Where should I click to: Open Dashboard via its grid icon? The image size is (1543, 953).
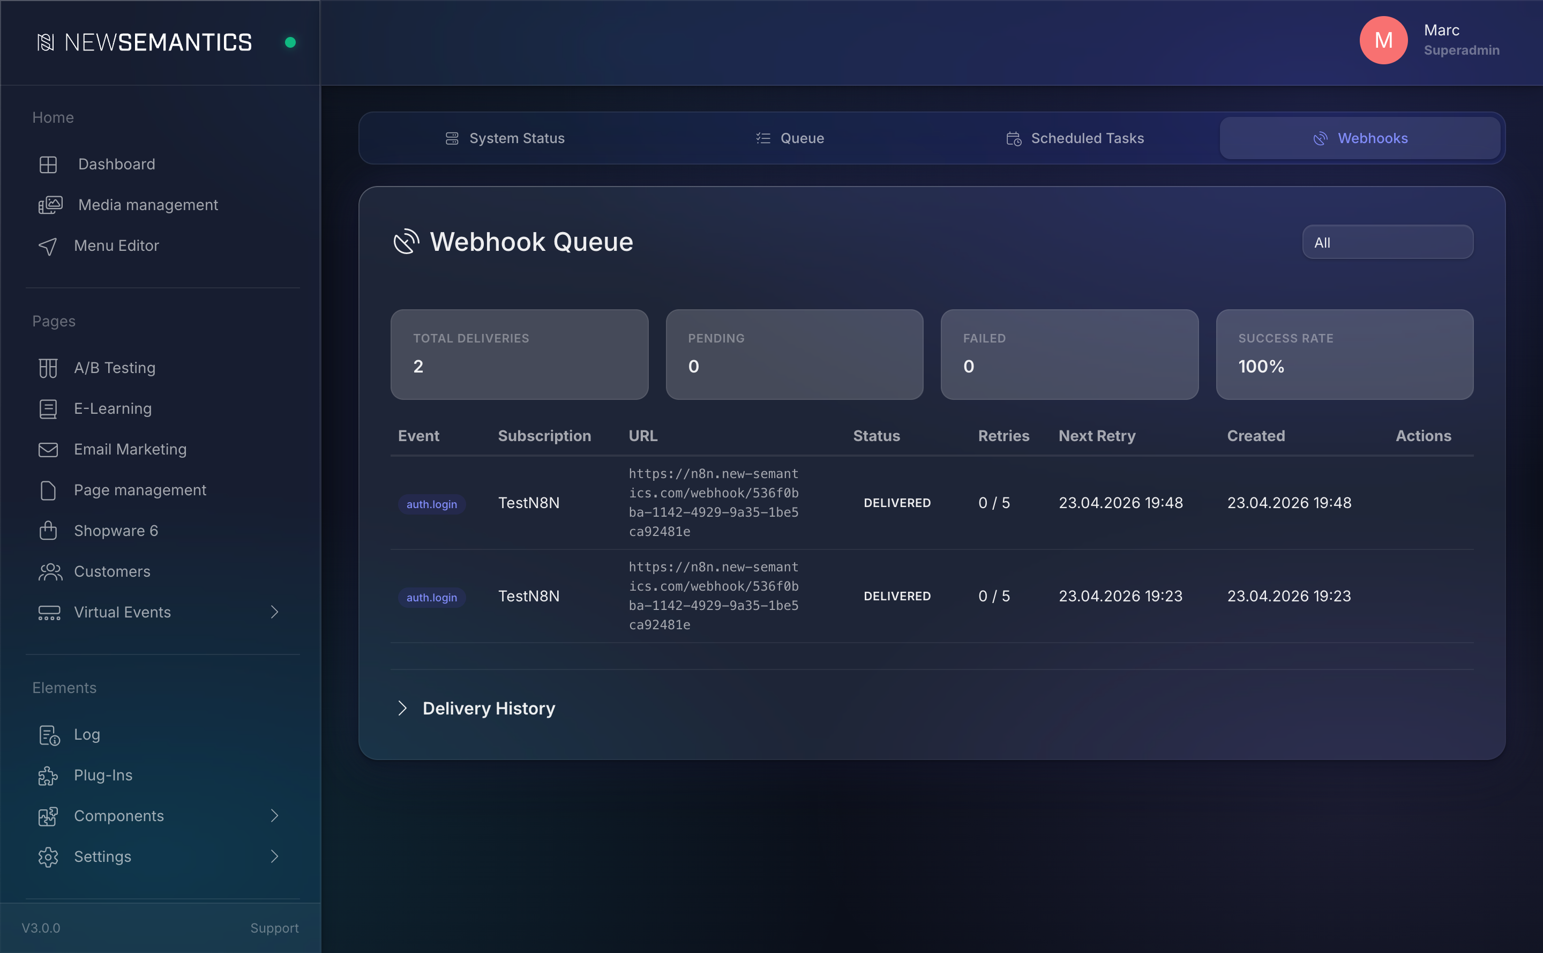coord(48,165)
